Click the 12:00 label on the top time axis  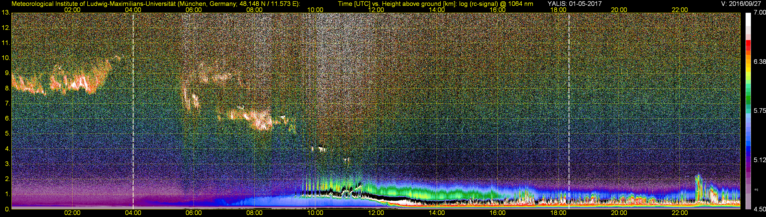click(x=376, y=10)
